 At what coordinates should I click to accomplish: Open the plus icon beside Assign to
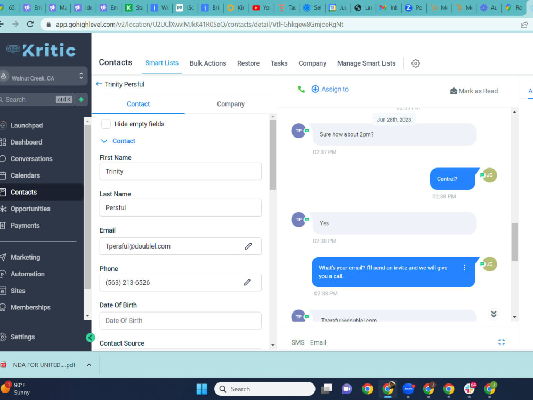point(315,89)
